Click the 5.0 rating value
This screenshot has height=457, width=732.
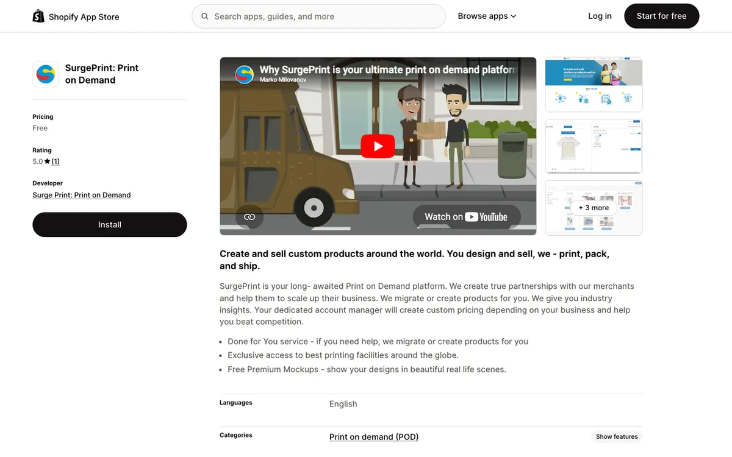[38, 161]
